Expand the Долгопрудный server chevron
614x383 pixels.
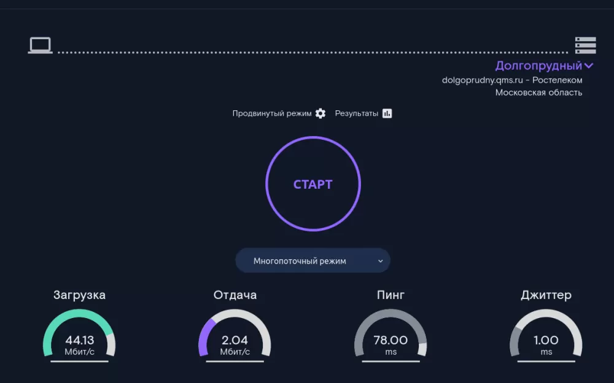tap(589, 66)
